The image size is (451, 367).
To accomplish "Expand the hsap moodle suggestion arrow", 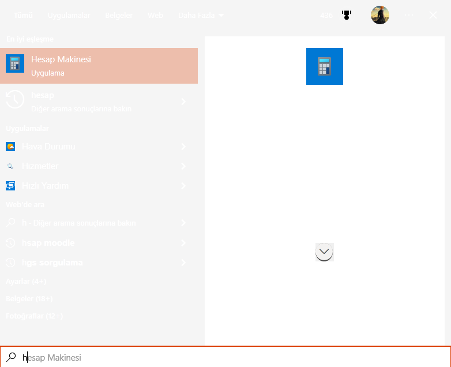I will [183, 243].
